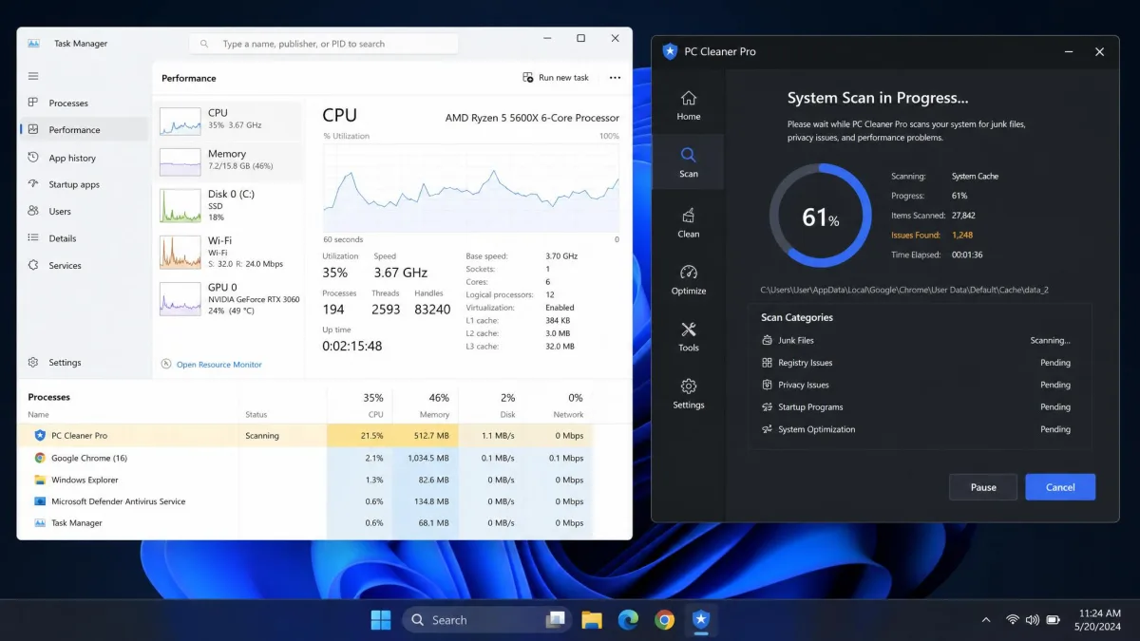Click the Junk Files category icon
The image size is (1140, 641).
point(768,340)
